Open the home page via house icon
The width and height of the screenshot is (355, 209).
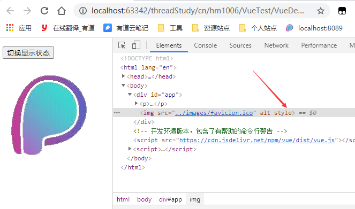click(62, 11)
